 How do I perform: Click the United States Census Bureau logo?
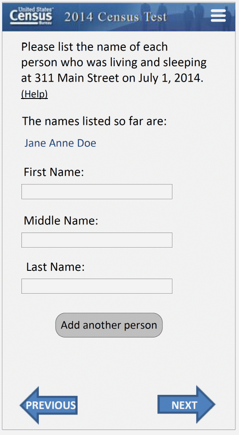pyautogui.click(x=31, y=16)
